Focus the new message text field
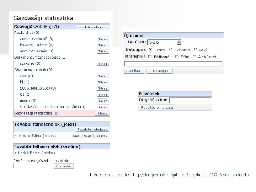Image resolution: width=256 pixels, height=192 pixels. pos(174,64)
